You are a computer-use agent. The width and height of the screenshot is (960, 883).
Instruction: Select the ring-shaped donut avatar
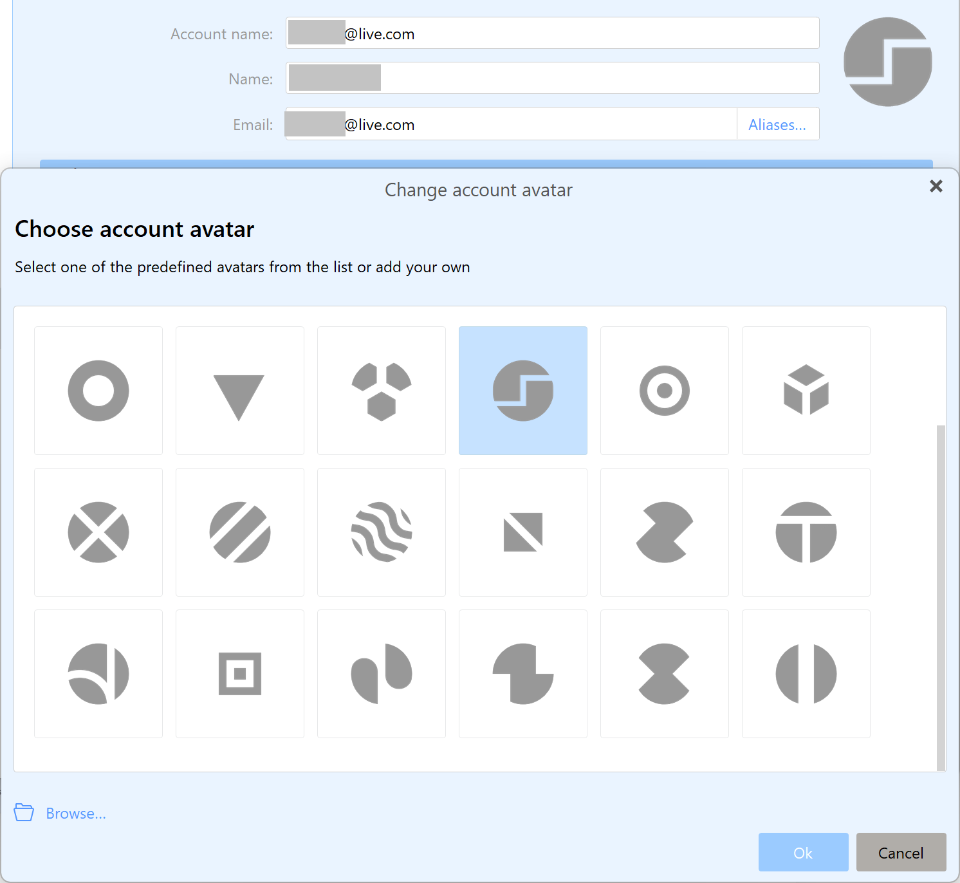coord(98,391)
